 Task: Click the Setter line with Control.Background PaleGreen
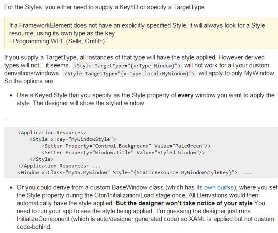click(126, 146)
